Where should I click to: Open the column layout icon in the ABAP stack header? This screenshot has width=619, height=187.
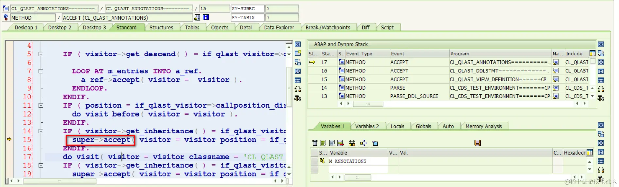point(592,54)
